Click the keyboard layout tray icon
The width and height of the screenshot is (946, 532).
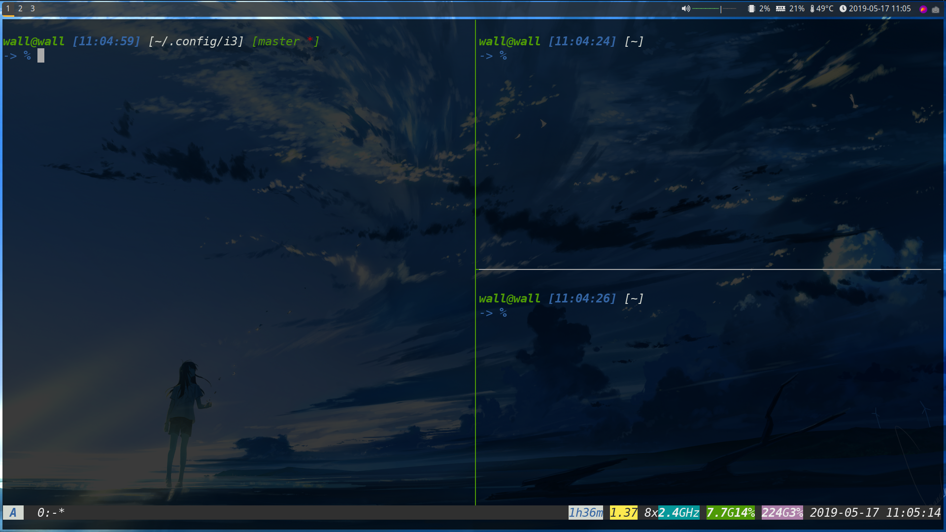click(936, 8)
